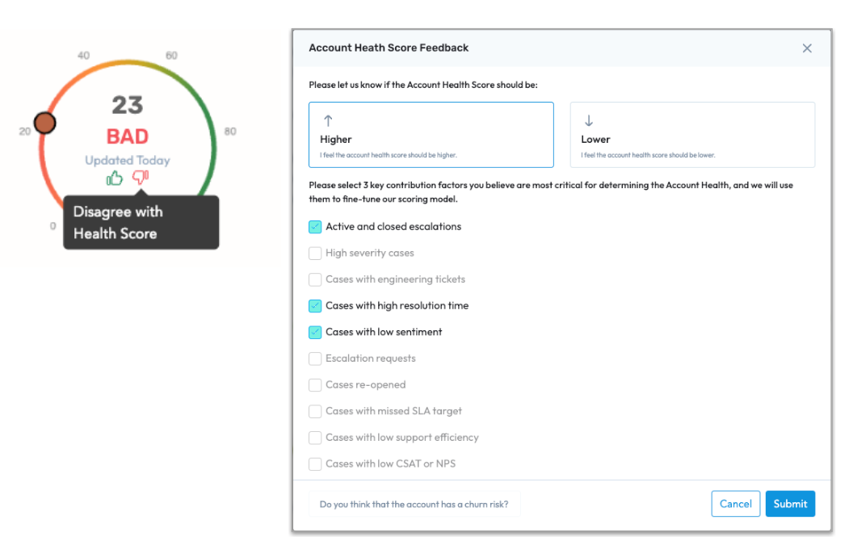Uncheck Cases with high resolution time
Screen dimensions: 853x541
(x=315, y=306)
